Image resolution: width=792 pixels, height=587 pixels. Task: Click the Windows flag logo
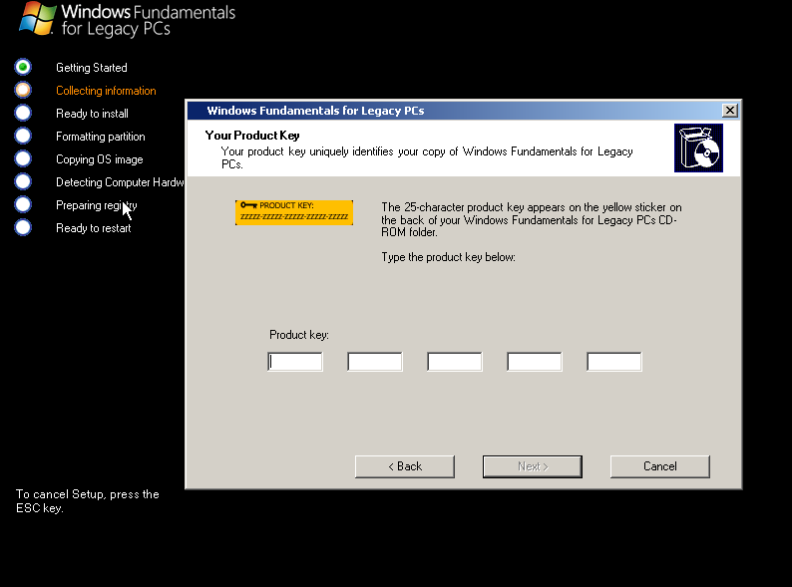tap(37, 19)
